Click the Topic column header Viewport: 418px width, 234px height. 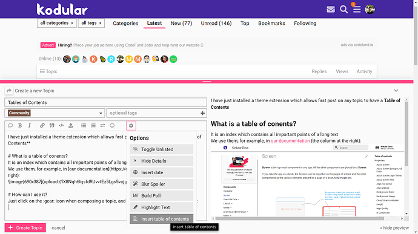click(x=48, y=71)
